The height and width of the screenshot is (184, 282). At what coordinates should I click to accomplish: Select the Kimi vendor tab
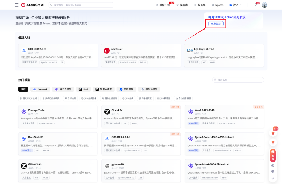(x=84, y=89)
